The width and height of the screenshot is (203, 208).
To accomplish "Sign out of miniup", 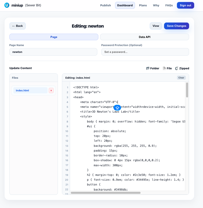I will point(185,5).
